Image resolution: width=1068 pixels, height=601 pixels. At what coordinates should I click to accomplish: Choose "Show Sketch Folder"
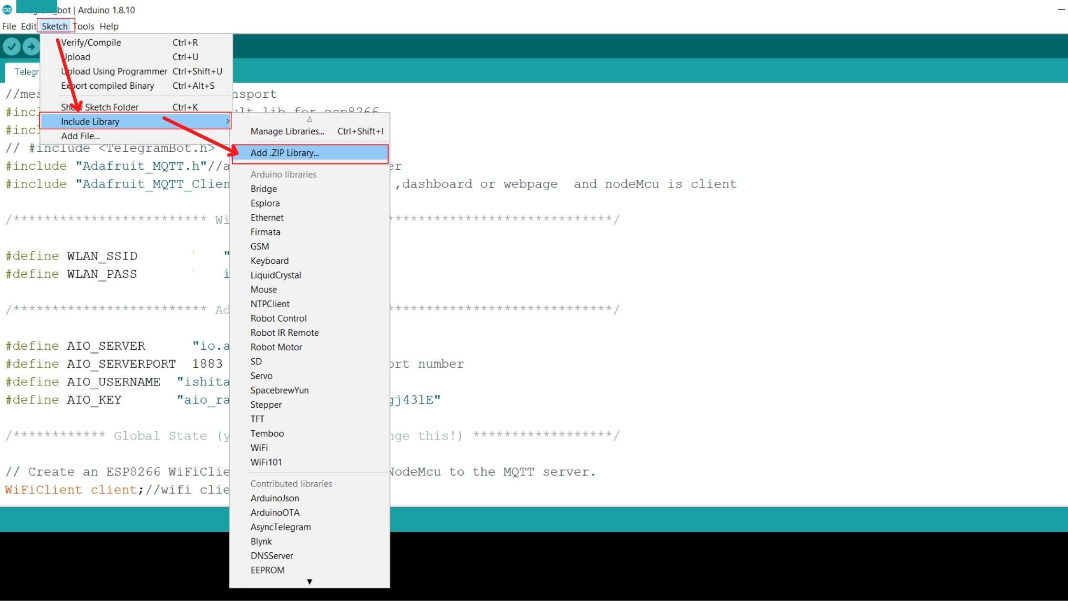pos(100,107)
